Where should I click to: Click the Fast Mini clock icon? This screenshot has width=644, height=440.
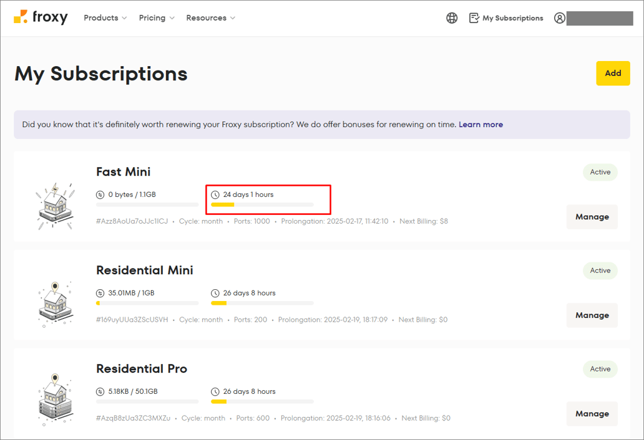(215, 194)
